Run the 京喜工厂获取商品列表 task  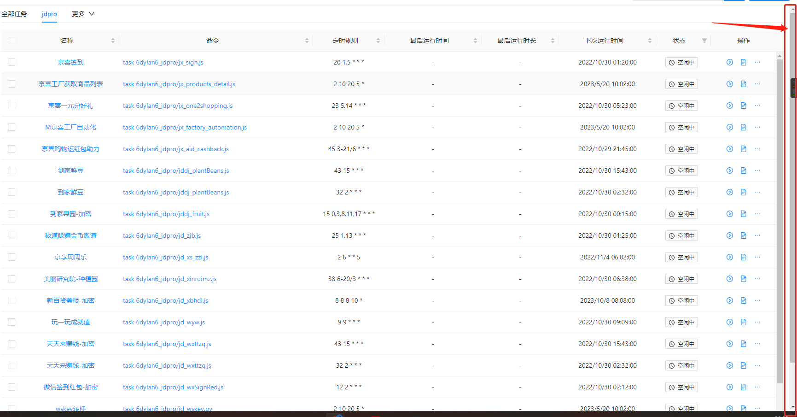[x=730, y=84]
